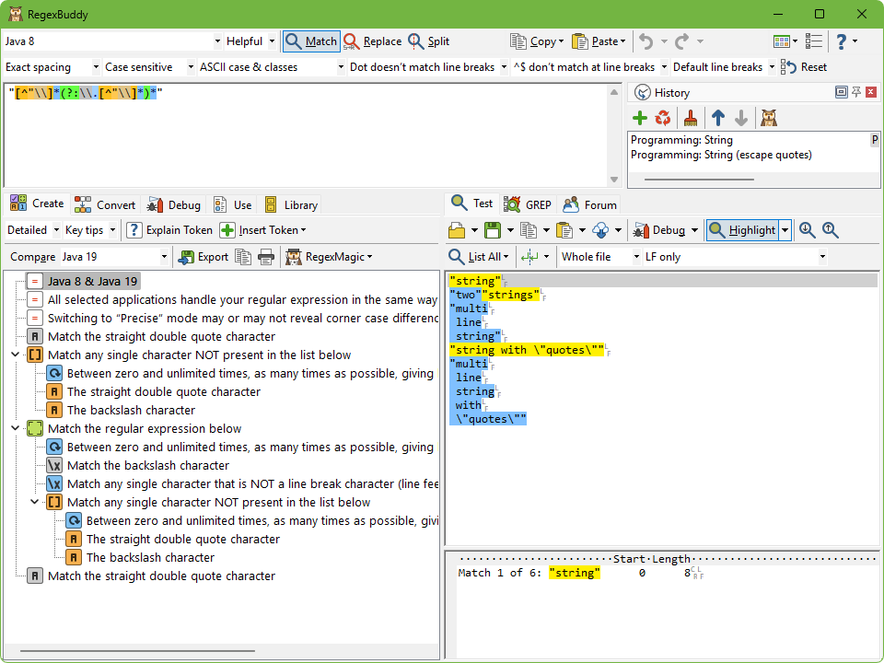The height and width of the screenshot is (663, 884).
Task: Click the list preferences icon beside the layout icon
Action: [813, 41]
